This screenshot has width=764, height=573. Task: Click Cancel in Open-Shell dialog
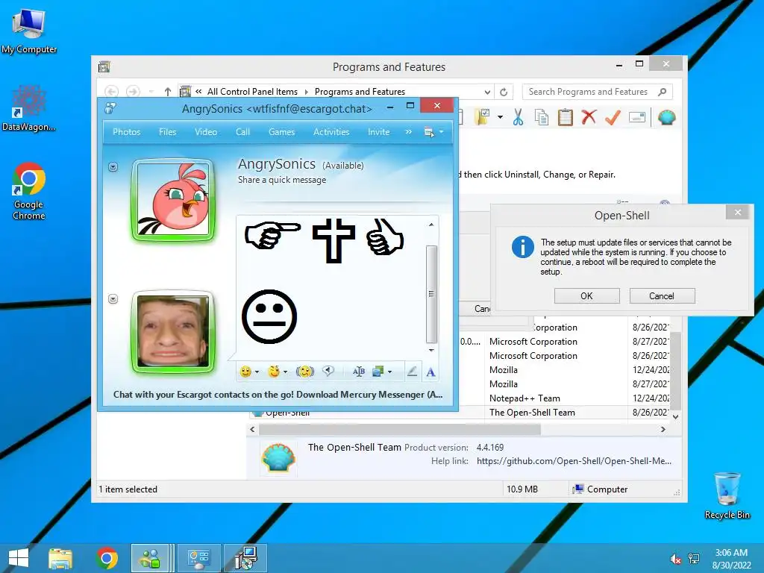point(662,295)
